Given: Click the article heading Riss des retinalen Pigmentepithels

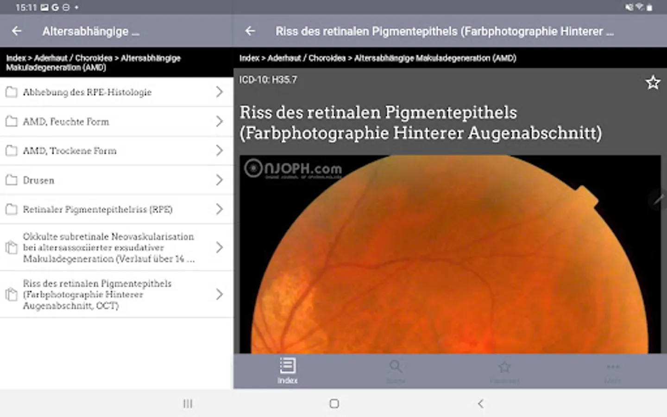Looking at the screenshot, I should tap(421, 122).
